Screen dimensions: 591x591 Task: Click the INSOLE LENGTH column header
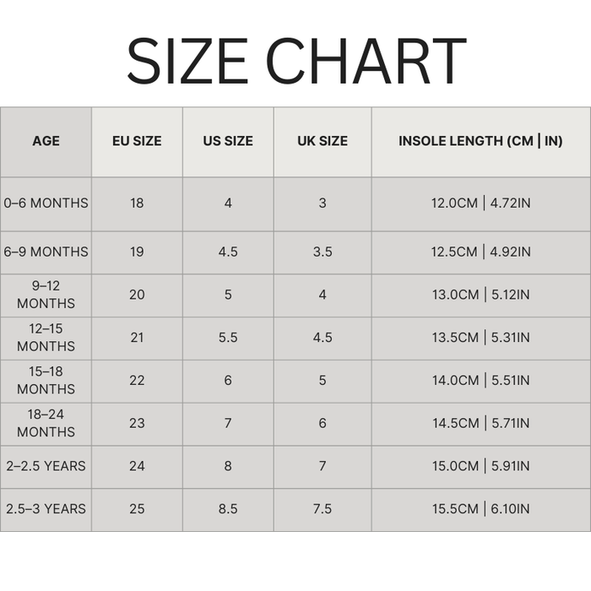tap(480, 141)
